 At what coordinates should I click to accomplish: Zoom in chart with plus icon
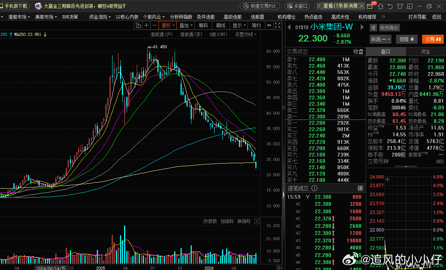click(x=146, y=25)
